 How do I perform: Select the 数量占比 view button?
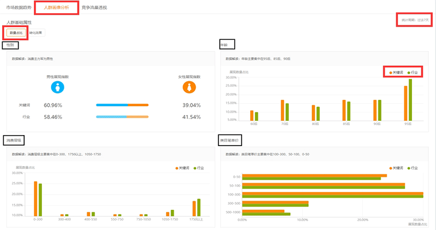click(x=16, y=33)
